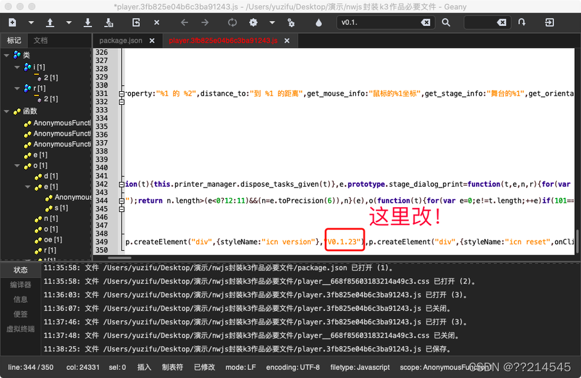Image resolution: width=581 pixels, height=378 pixels.
Task: Find entered text magnifier icon
Action: (446, 23)
